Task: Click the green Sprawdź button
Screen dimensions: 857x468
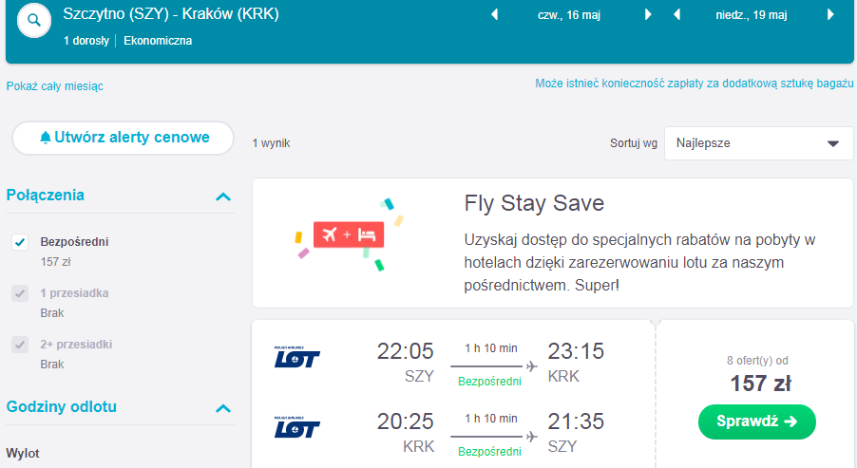Action: (757, 421)
